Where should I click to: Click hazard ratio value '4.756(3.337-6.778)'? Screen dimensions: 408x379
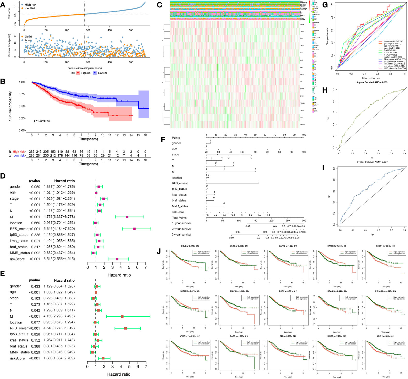[x=59, y=217]
